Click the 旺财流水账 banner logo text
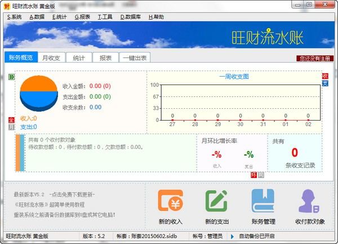 [268, 37]
